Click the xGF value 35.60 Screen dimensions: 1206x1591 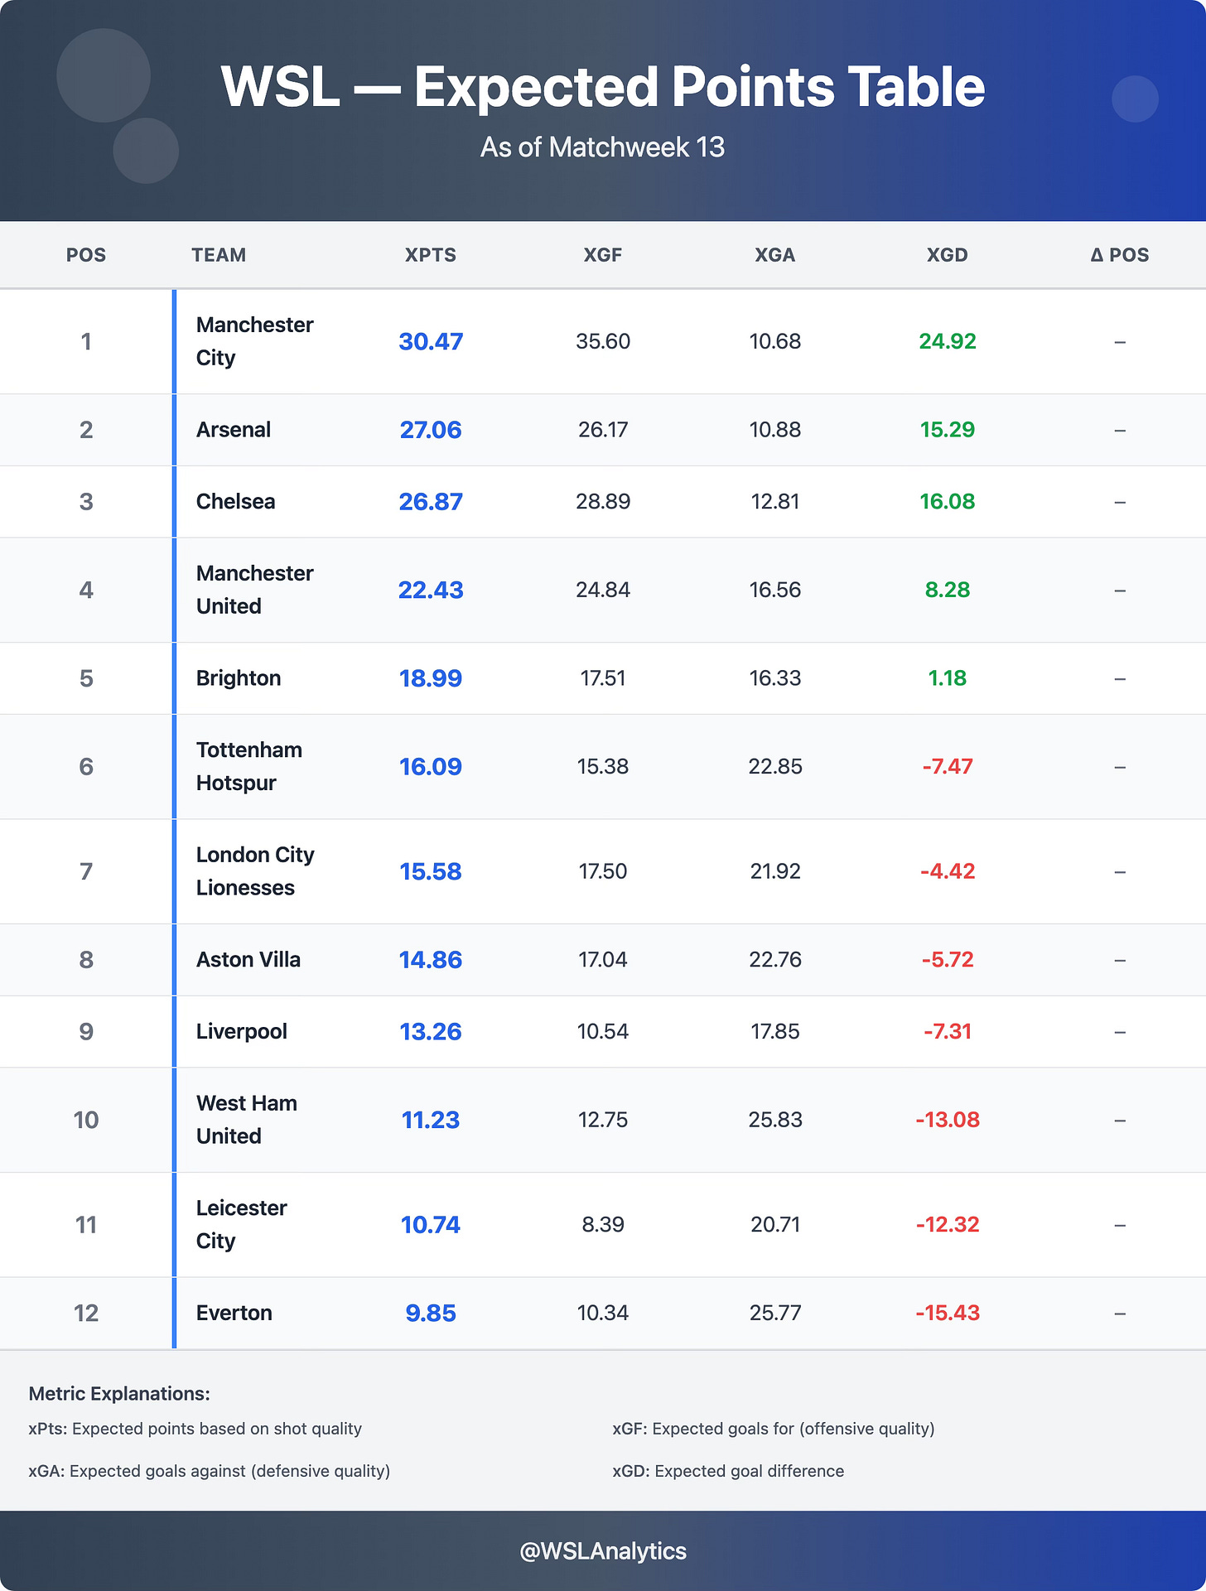point(603,341)
